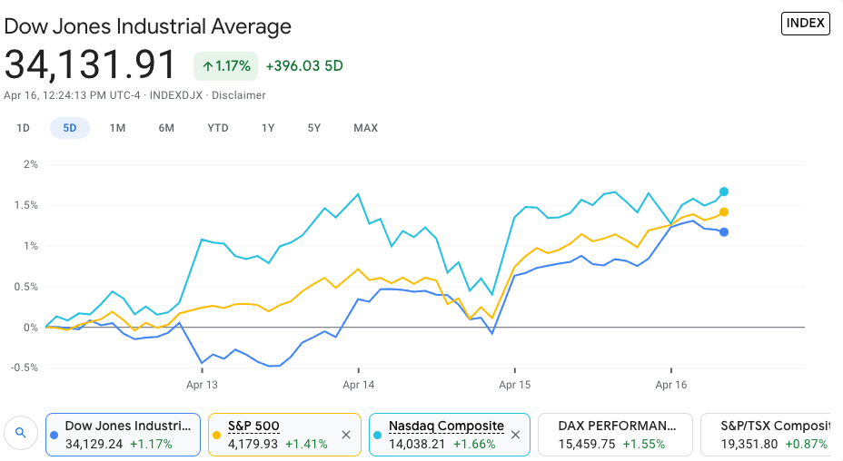Click the 34,131.91 index value
The width and height of the screenshot is (843, 461).
click(90, 64)
